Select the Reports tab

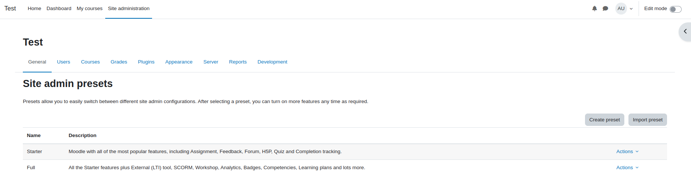[238, 62]
